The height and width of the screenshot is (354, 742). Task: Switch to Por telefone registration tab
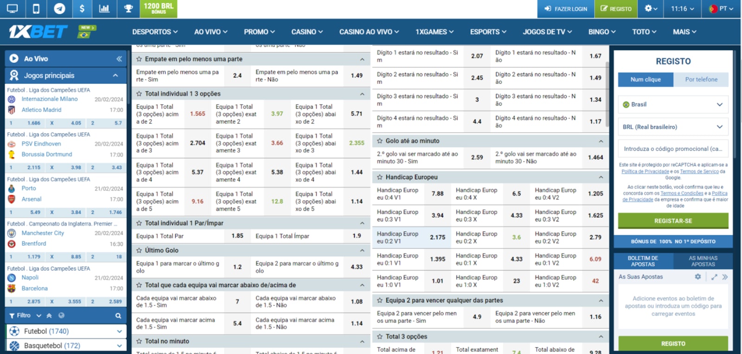[701, 80]
